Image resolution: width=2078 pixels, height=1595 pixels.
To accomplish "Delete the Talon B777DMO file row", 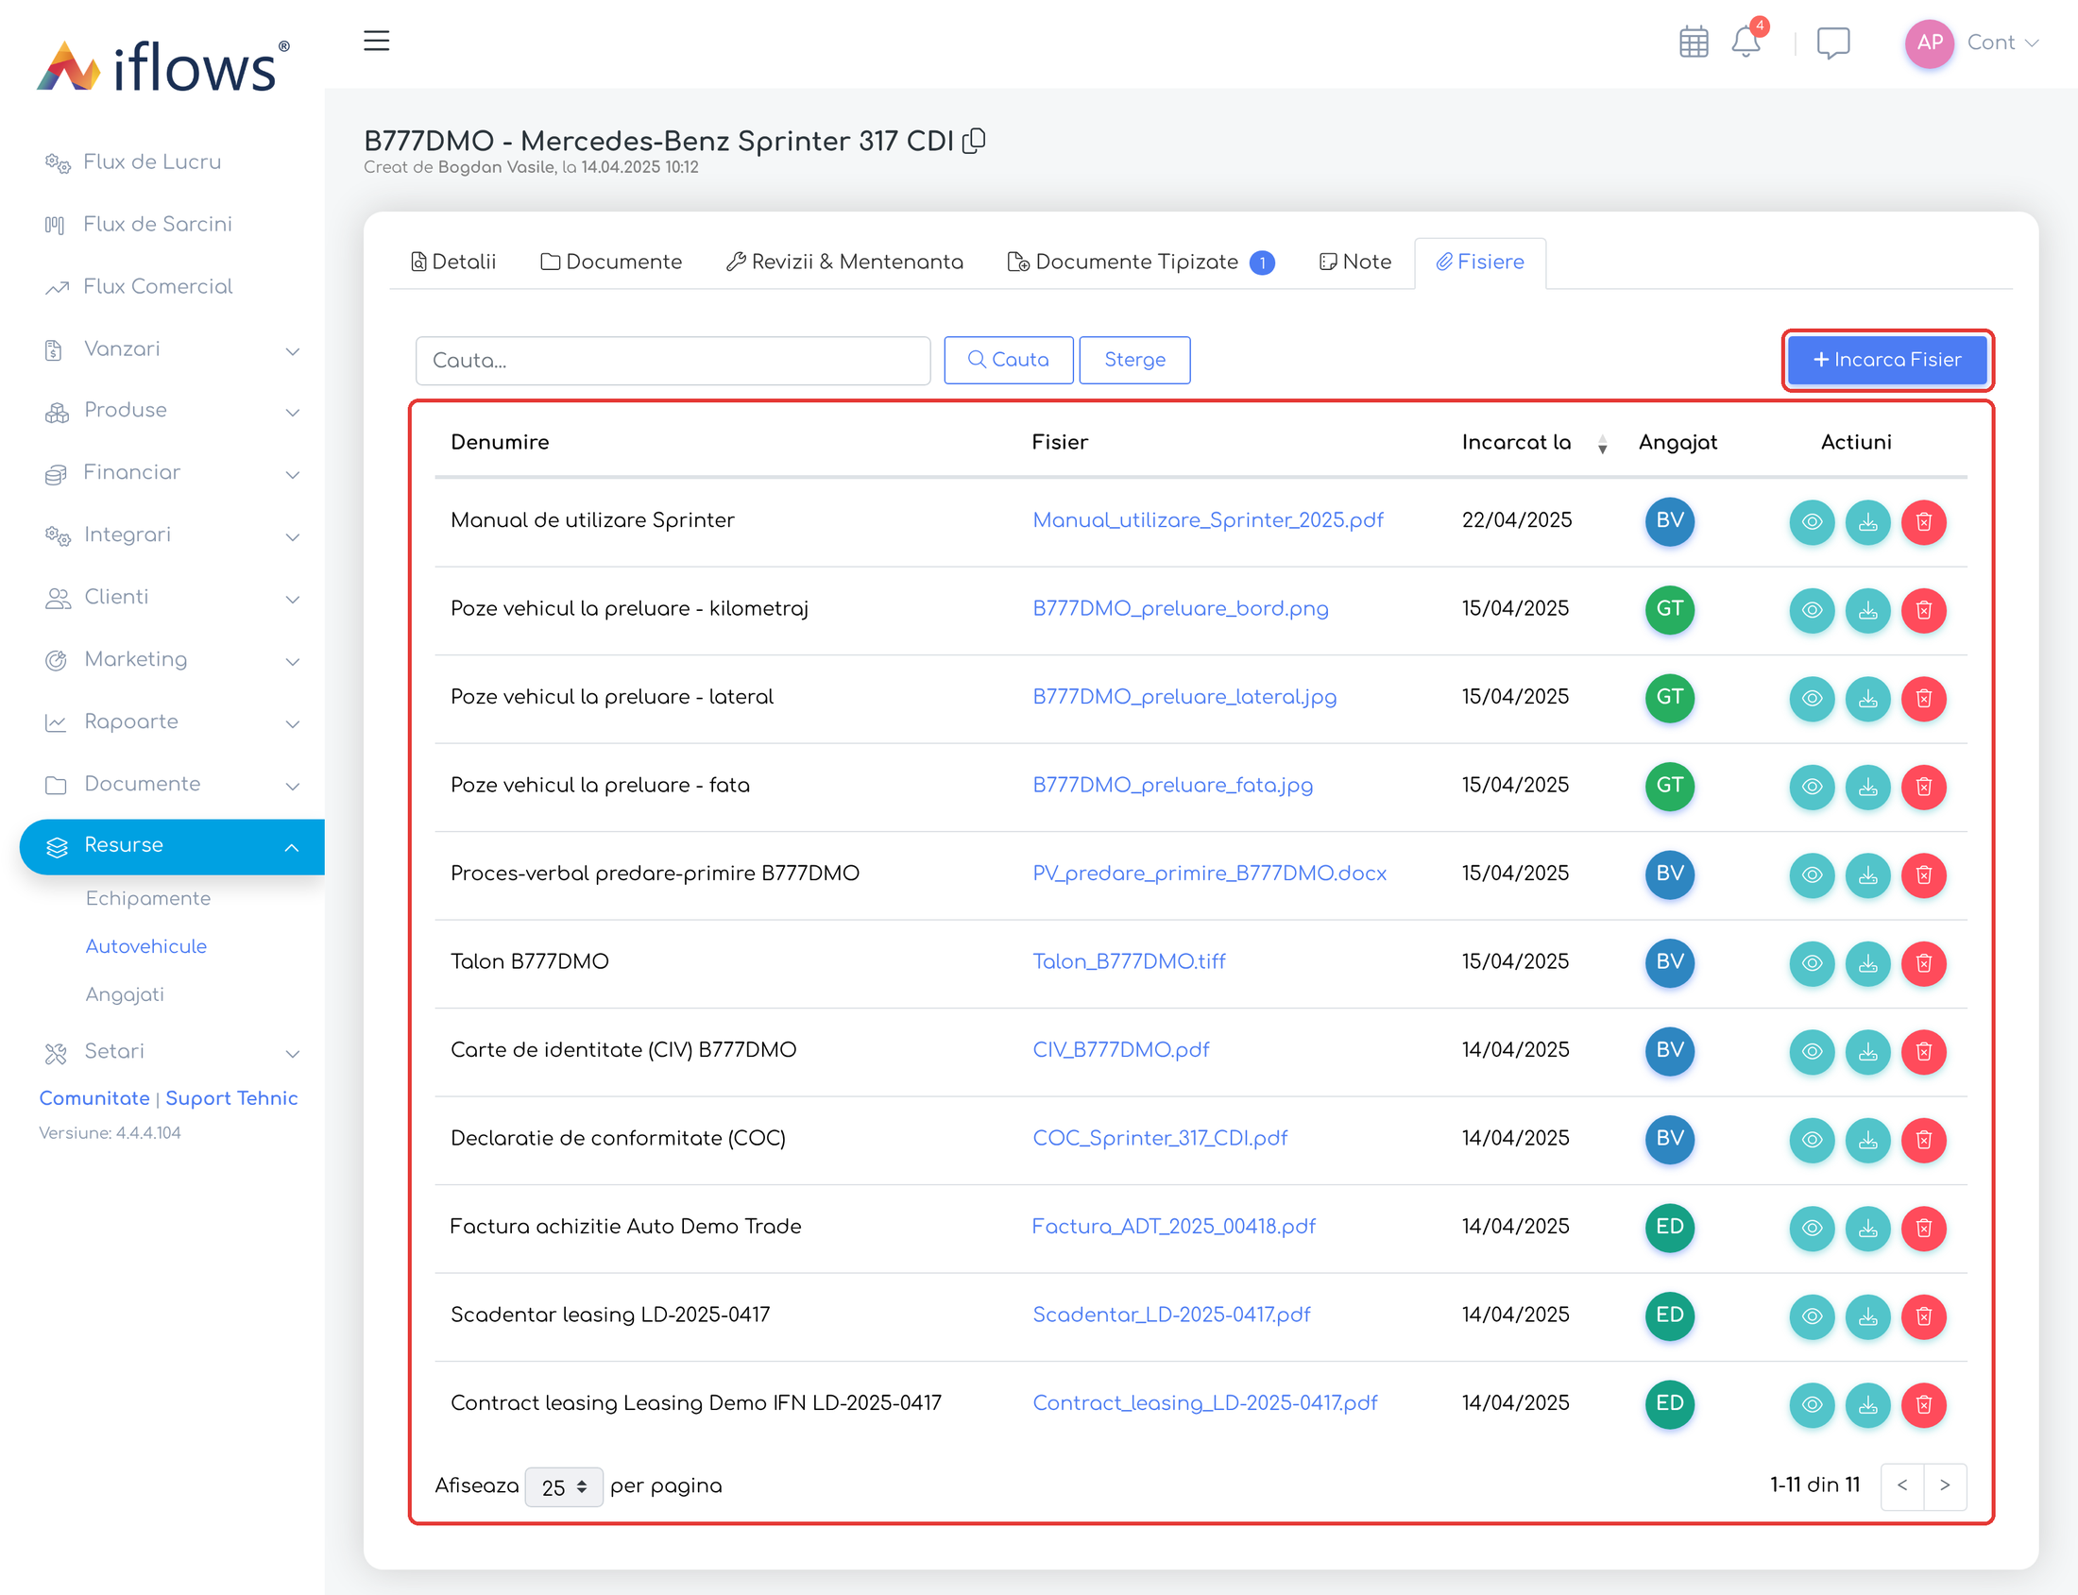I will coord(1923,963).
